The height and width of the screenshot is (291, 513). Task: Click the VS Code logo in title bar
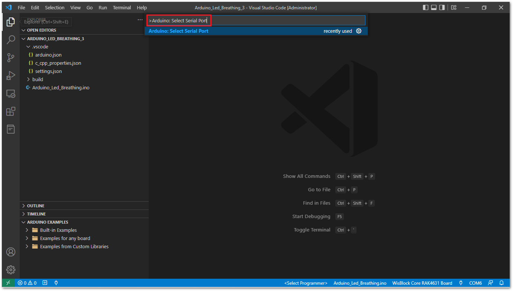point(9,7)
